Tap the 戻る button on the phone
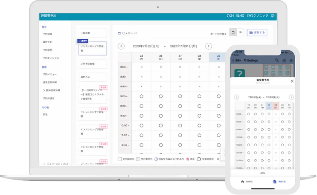Image resolution: width=317 pixels, height=195 pixels. coord(263,173)
